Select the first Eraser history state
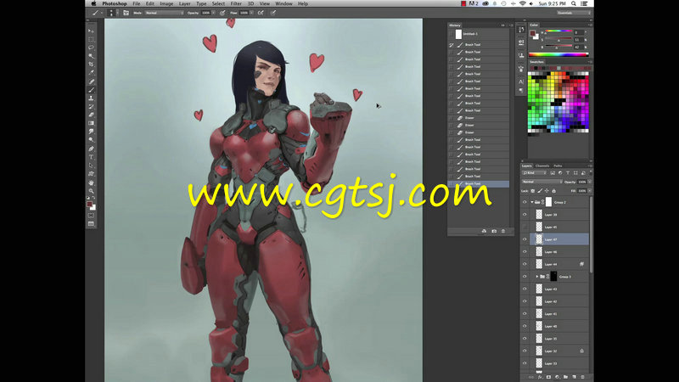 tap(478, 118)
